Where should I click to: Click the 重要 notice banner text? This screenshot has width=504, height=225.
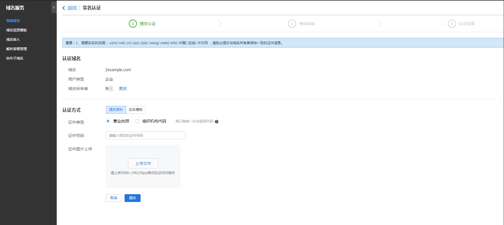coord(174,43)
